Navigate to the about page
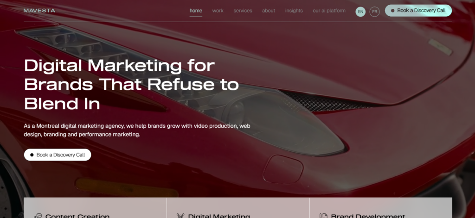Image resolution: width=475 pixels, height=218 pixels. (269, 11)
